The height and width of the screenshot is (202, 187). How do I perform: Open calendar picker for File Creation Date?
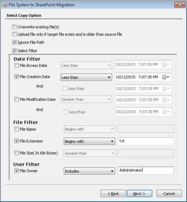pos(166,77)
